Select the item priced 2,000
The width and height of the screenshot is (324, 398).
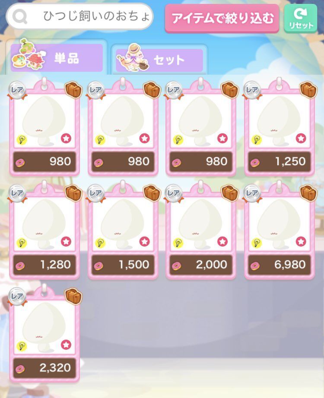point(201,230)
